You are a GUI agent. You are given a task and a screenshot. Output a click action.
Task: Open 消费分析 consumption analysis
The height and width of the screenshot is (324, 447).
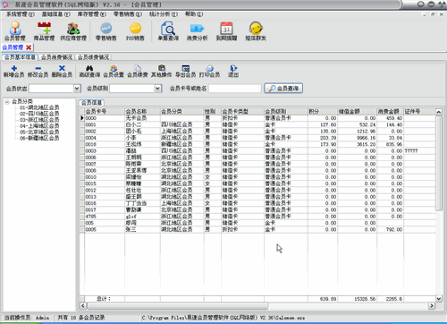(197, 31)
